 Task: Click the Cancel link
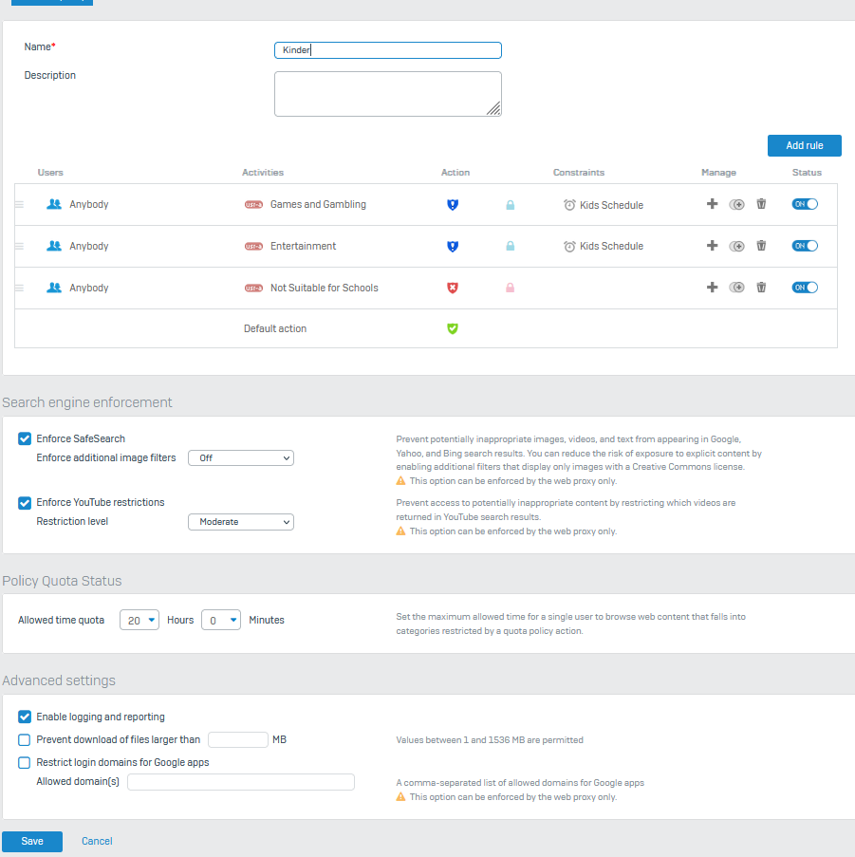pos(97,841)
